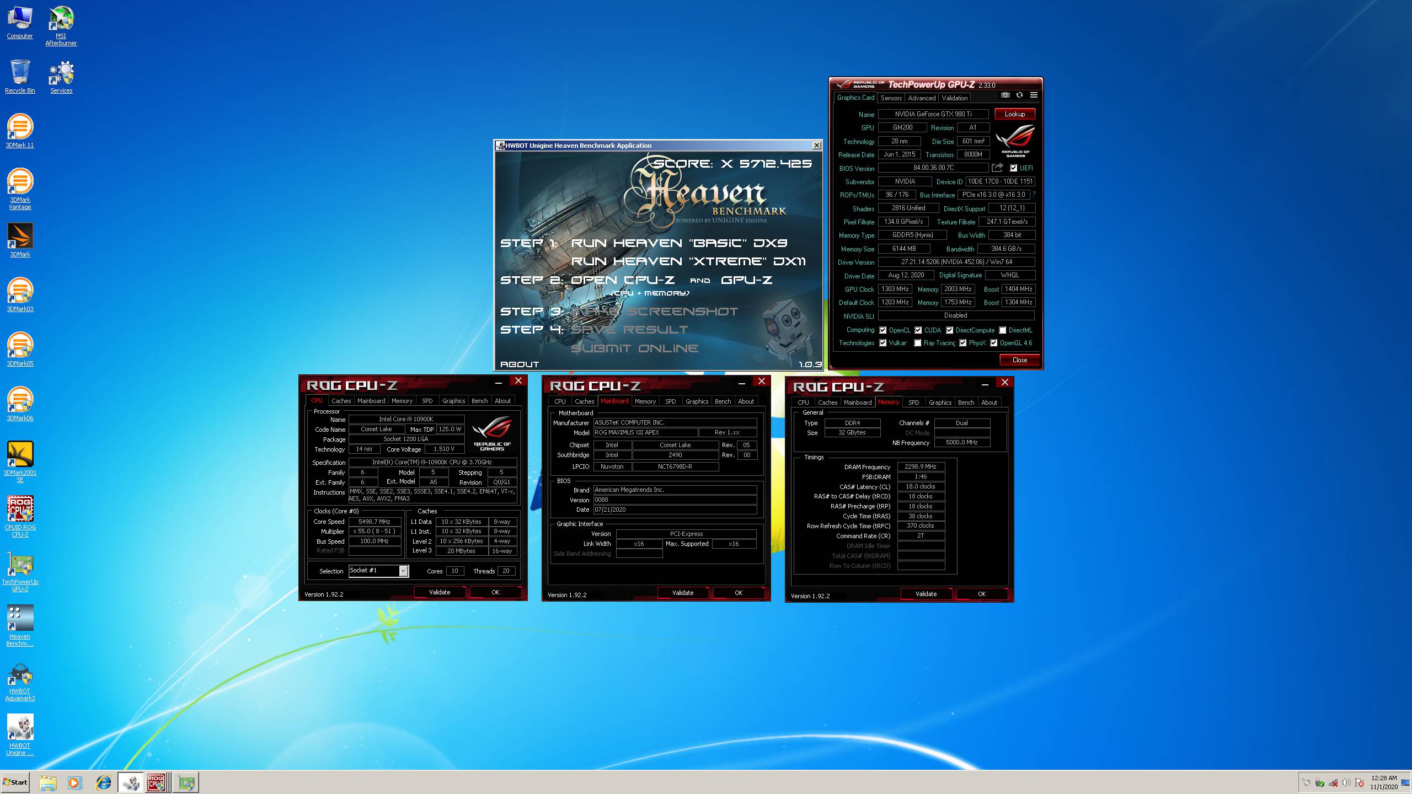Open the CPUID ROG CPU-Z desktop shortcut
This screenshot has width=1412, height=794.
point(20,516)
